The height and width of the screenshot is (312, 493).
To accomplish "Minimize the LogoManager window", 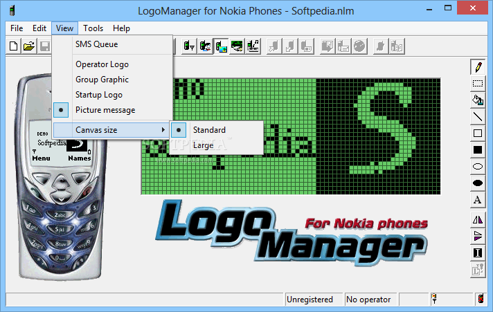I will (x=429, y=8).
